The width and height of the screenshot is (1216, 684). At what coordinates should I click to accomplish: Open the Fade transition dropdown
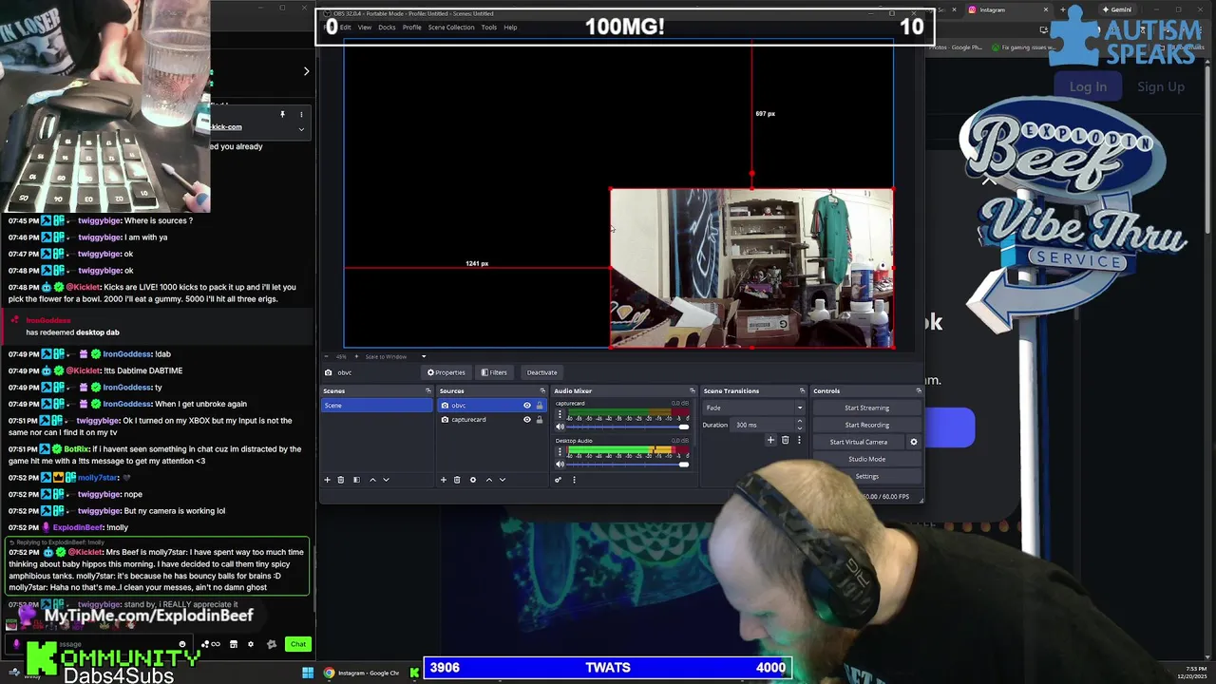click(x=753, y=408)
